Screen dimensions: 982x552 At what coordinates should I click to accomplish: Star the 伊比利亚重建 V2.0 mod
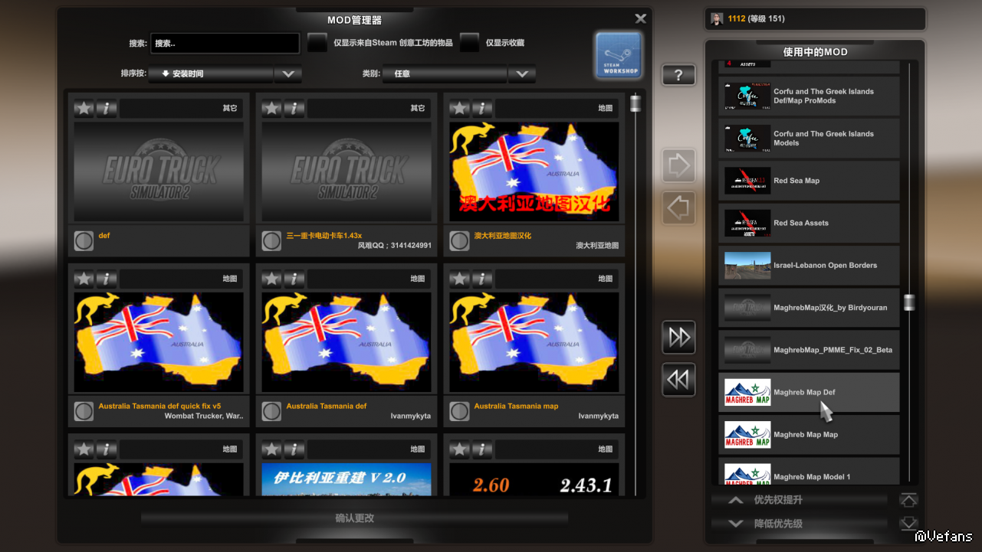click(x=272, y=449)
